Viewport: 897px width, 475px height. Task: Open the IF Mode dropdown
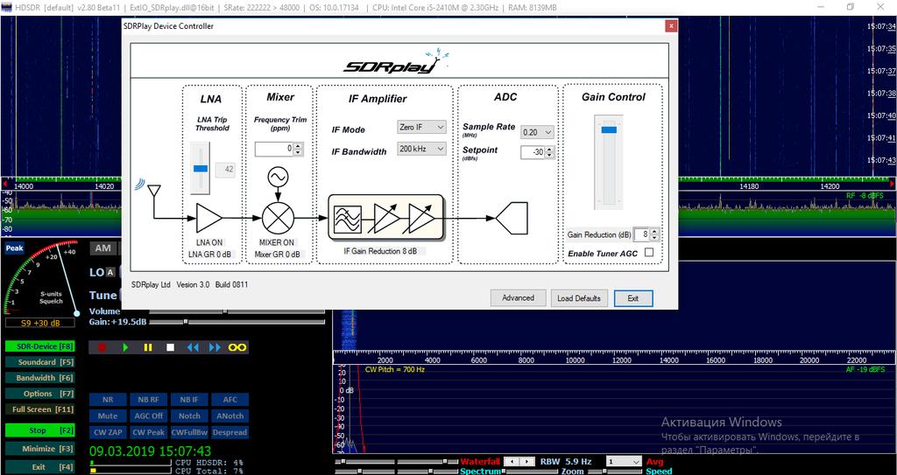point(421,127)
